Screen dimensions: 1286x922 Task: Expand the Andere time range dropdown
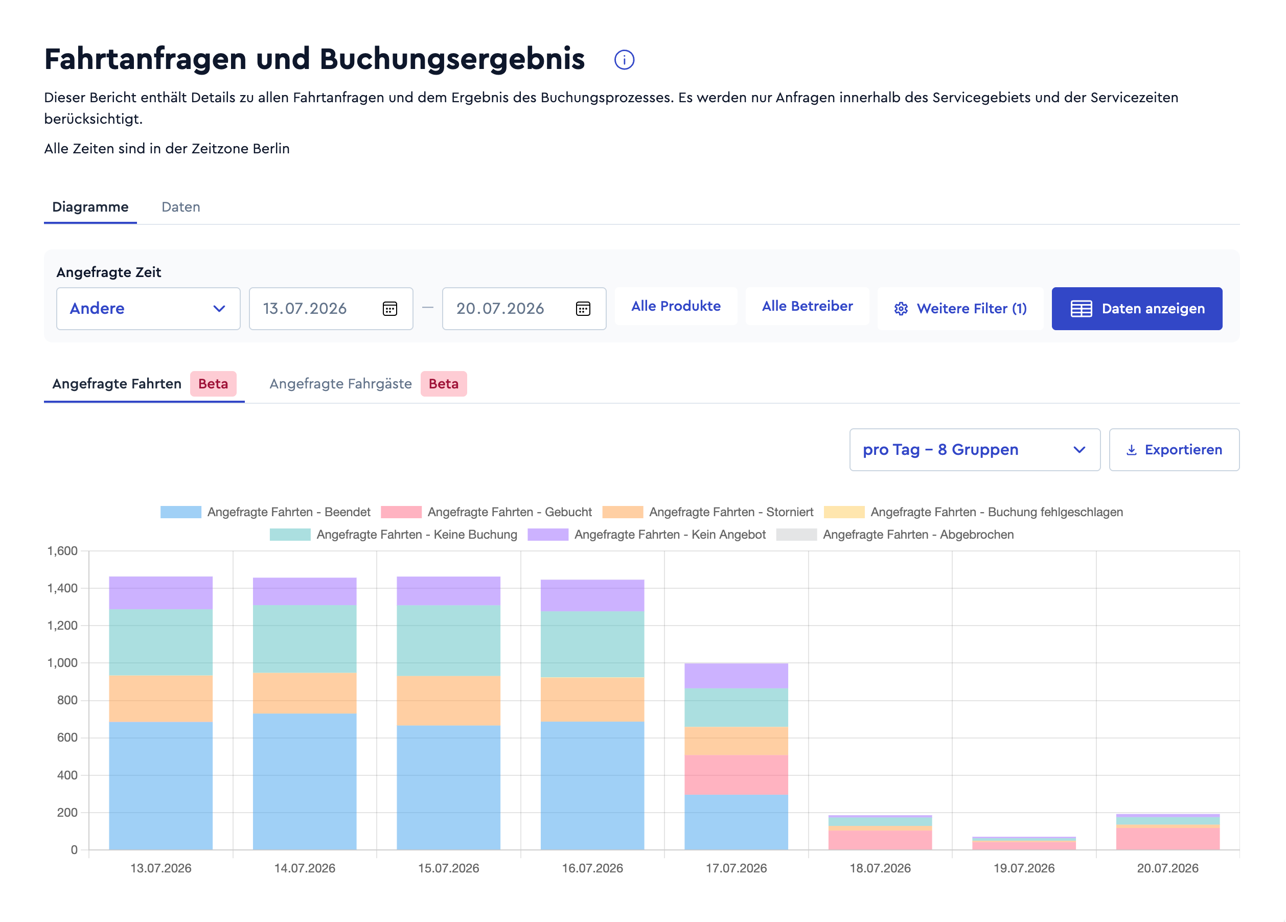pos(148,309)
